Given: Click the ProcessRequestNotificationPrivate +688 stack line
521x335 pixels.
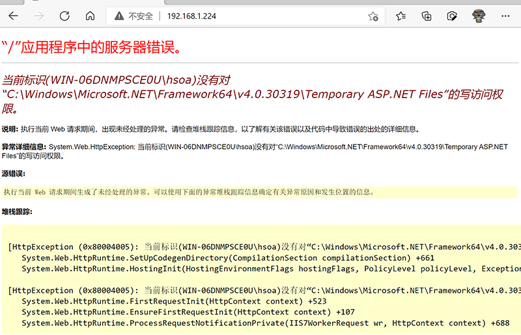Looking at the screenshot, I should pyautogui.click(x=266, y=323).
